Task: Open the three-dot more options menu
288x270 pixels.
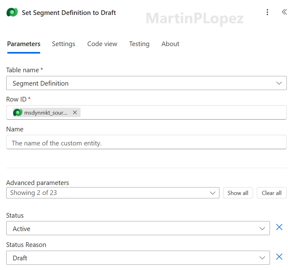Action: 267,12
